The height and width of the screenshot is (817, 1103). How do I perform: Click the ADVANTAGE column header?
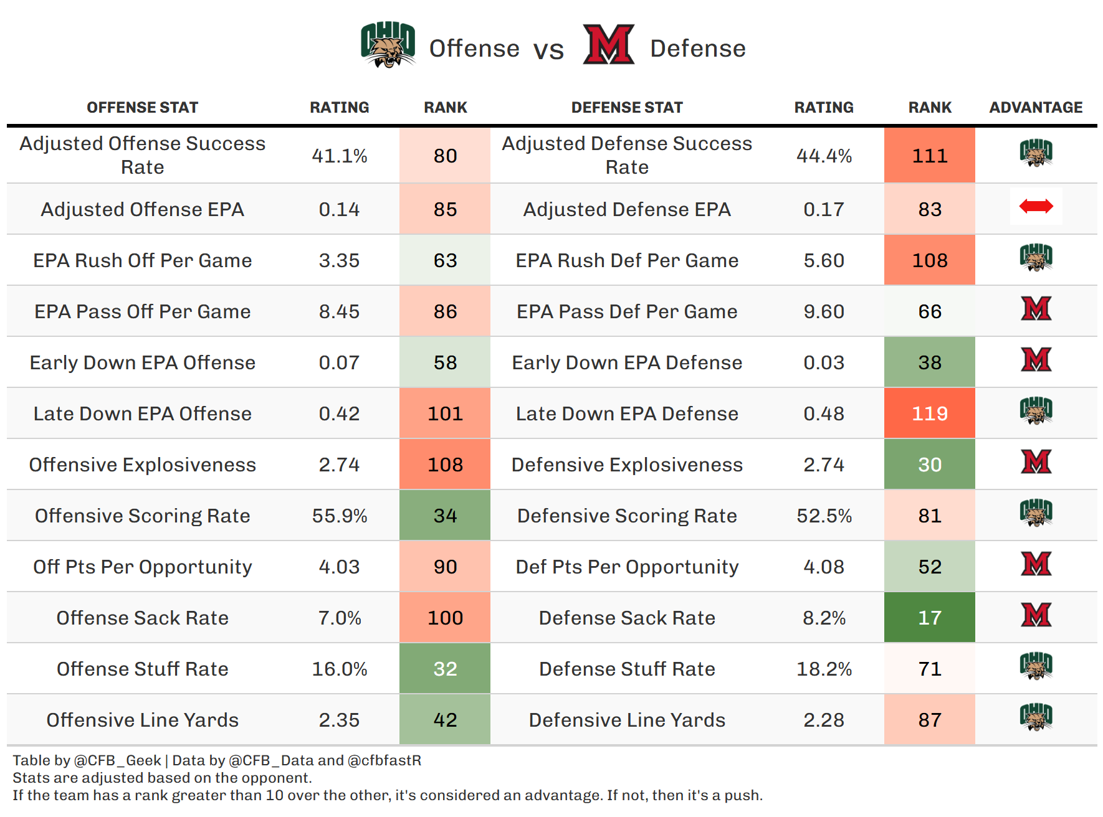1036,108
